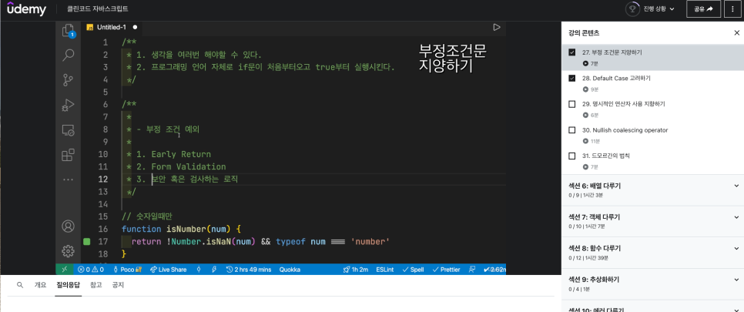Click the Poco status bar item

(x=129, y=270)
